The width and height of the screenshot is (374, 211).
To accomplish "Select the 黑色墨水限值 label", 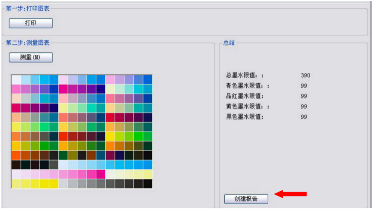I will click(245, 117).
